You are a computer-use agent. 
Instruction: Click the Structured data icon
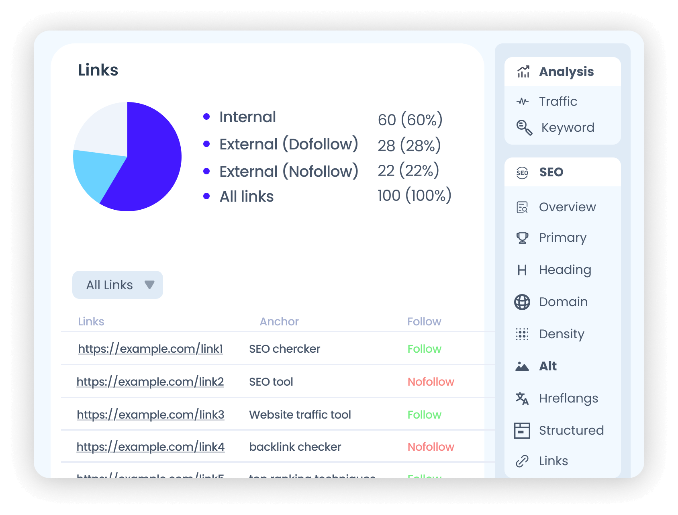click(522, 431)
